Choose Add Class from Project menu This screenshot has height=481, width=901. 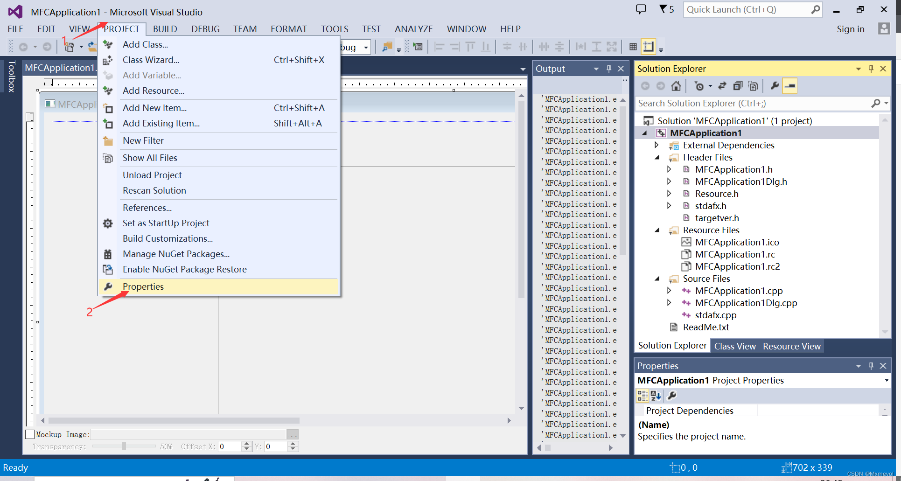[x=218, y=44]
